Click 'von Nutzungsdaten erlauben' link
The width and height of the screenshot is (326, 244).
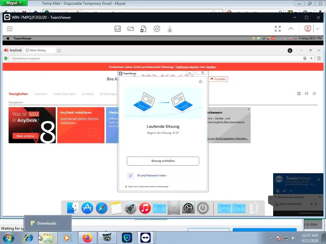pos(228,139)
